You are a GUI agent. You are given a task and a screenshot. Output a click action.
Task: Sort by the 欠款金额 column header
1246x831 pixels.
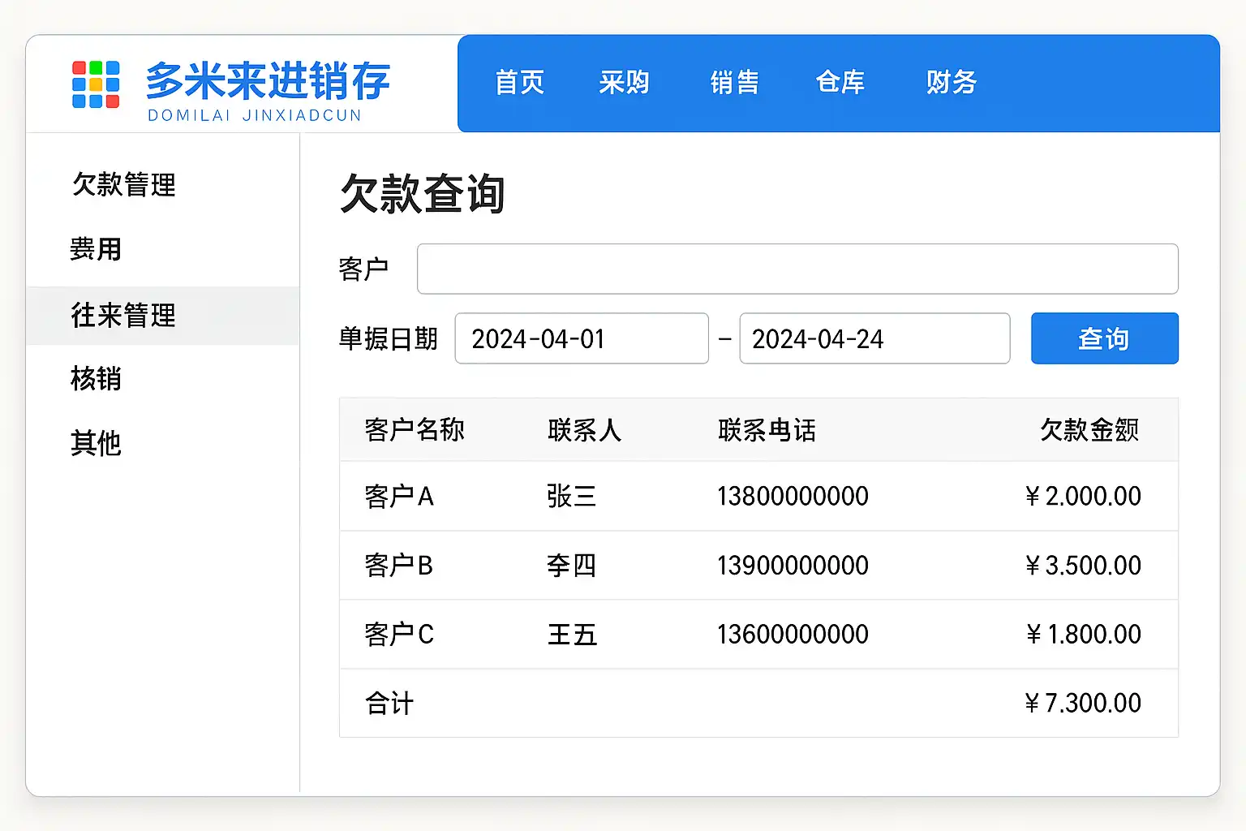click(x=1089, y=430)
